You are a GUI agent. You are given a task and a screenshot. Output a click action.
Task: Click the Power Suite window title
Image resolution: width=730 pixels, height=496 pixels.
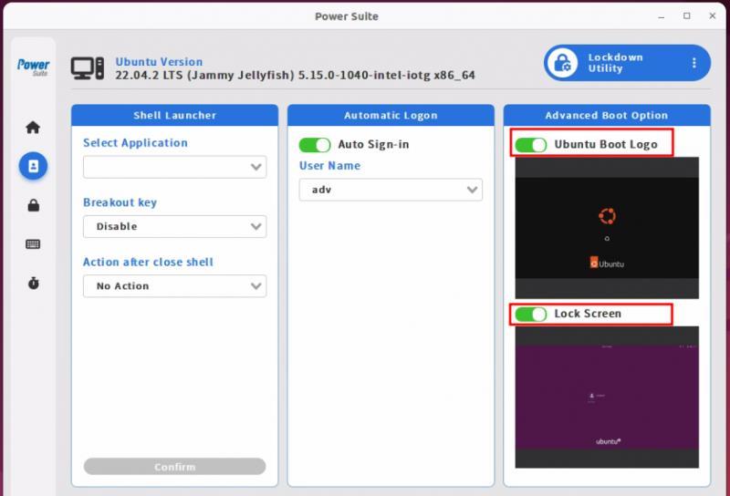click(347, 16)
